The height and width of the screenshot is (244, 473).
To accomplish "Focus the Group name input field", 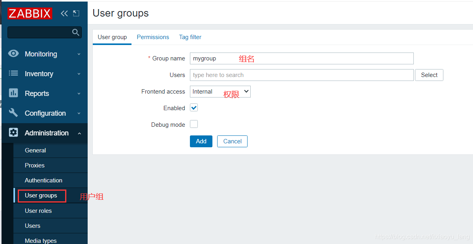I will [301, 58].
